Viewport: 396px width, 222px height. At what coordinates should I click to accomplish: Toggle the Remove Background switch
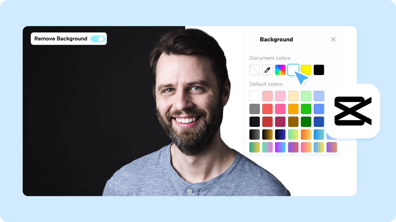point(98,39)
